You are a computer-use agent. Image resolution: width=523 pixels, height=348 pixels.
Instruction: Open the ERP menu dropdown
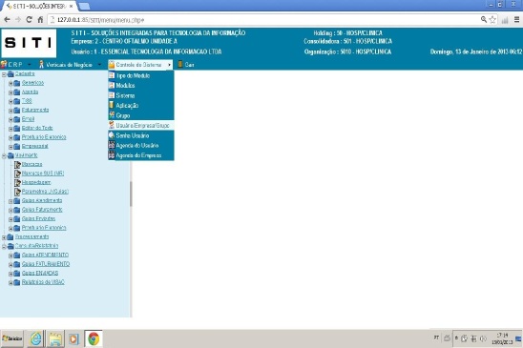coord(15,65)
